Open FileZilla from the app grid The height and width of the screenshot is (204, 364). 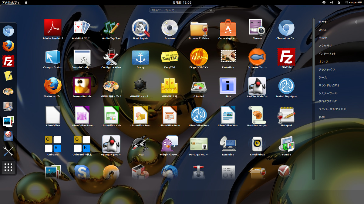[x=286, y=57]
